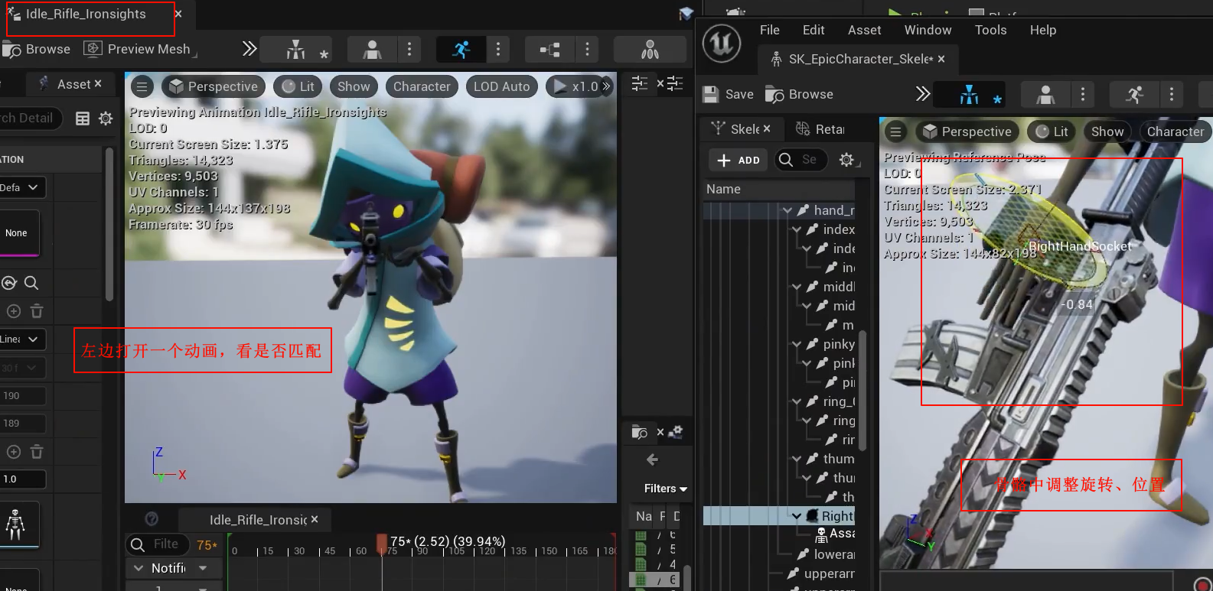
Task: Select the Animation mode running-figure icon, left toolbar
Action: click(461, 50)
